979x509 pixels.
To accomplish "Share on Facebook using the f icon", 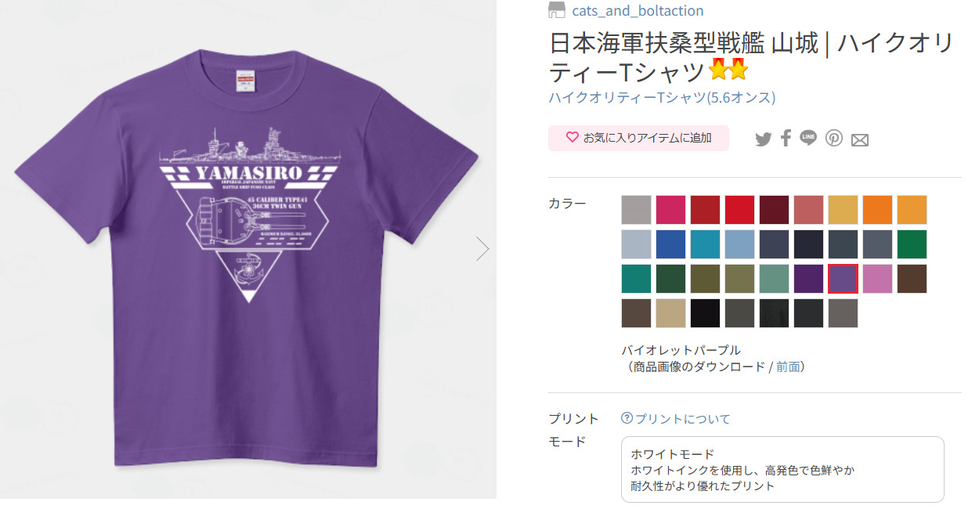I will pos(786,139).
